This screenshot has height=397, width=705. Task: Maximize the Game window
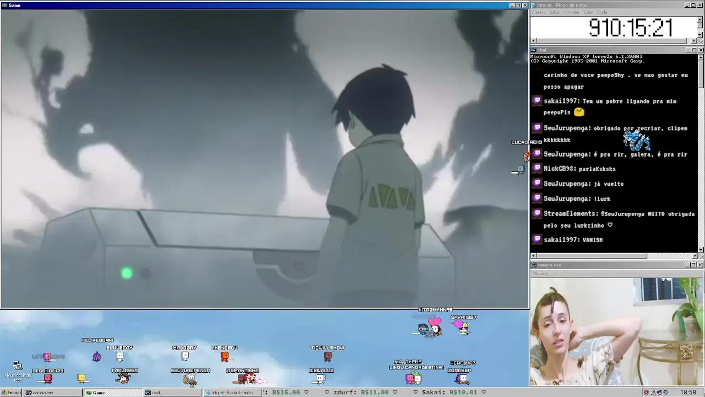pyautogui.click(x=518, y=5)
